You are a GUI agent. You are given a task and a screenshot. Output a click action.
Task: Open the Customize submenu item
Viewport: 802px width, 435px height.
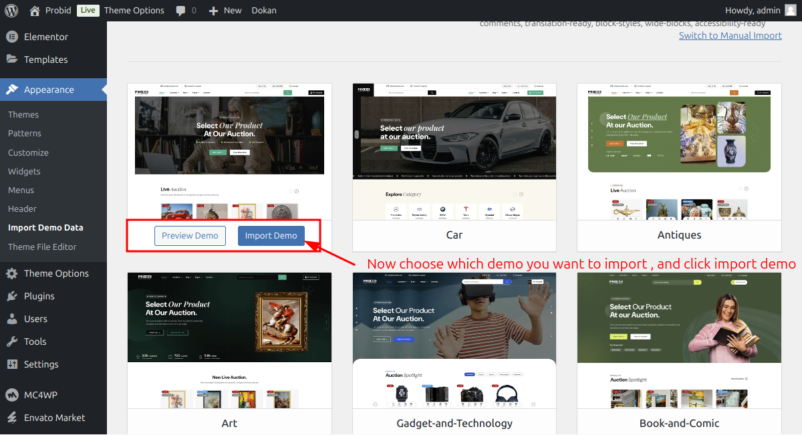coord(28,152)
